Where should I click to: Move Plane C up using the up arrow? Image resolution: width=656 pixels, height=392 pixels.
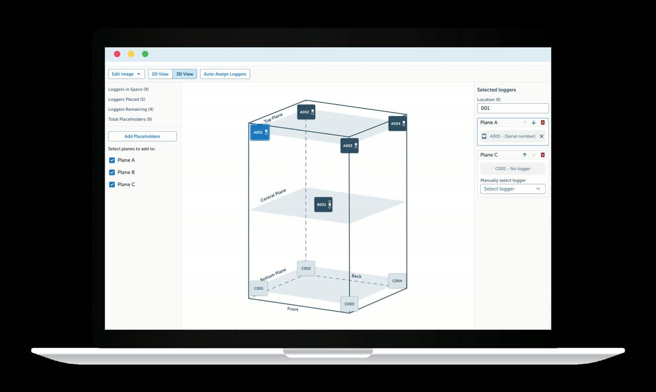pos(524,154)
